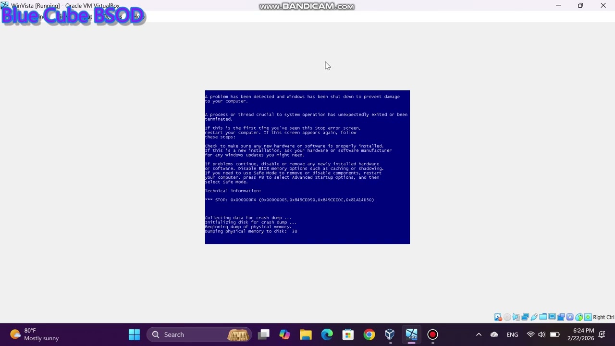Open the hard disk activity indicator

(x=498, y=317)
